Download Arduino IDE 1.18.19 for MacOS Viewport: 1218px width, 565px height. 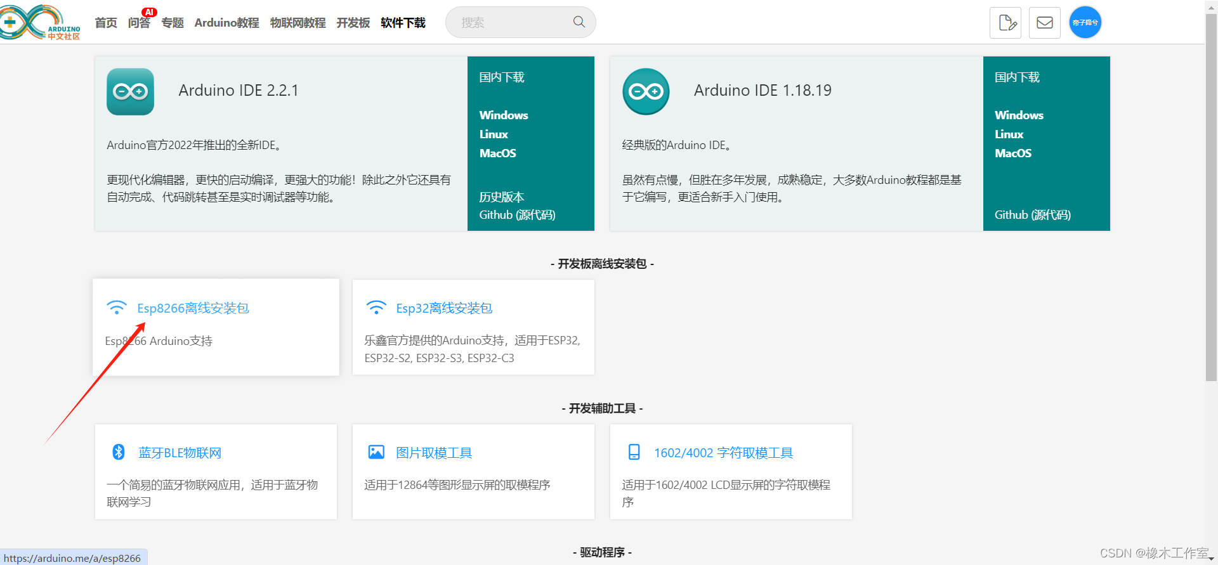click(1013, 153)
